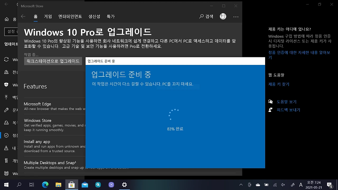Select the activation checkmark icon in Settings sidebar
Screen dimensions: 338x190
pyautogui.click(x=7, y=135)
